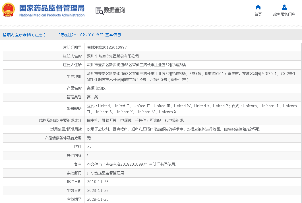Viewport: 302px width, 203px height.
Task: Open the 首页 text link
Action: click(x=258, y=14)
